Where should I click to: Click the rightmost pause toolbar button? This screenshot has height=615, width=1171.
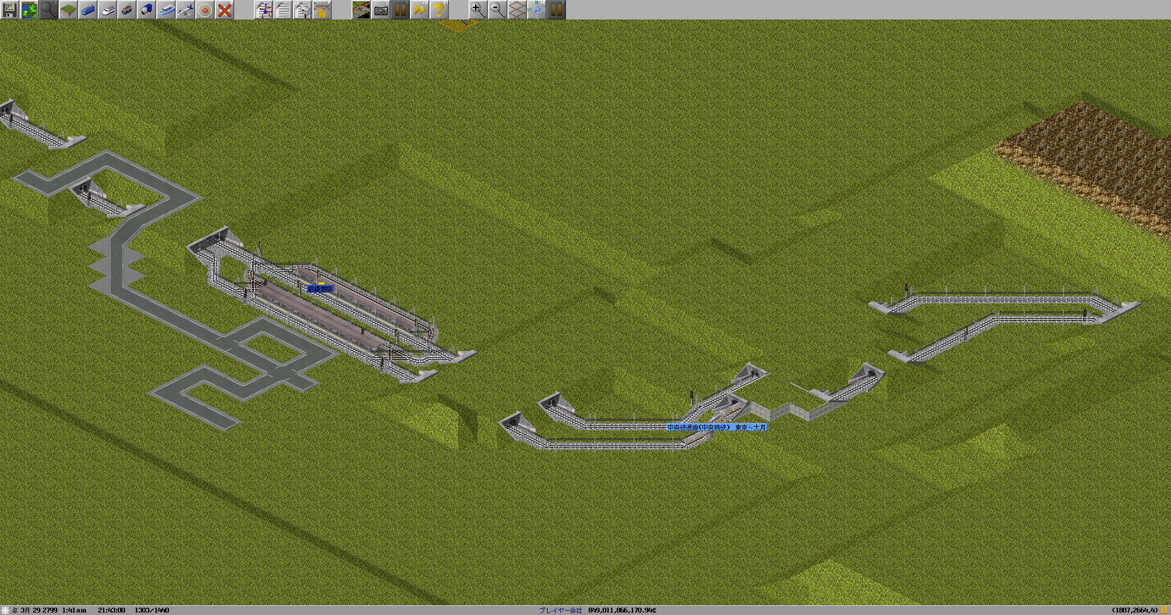click(x=556, y=10)
